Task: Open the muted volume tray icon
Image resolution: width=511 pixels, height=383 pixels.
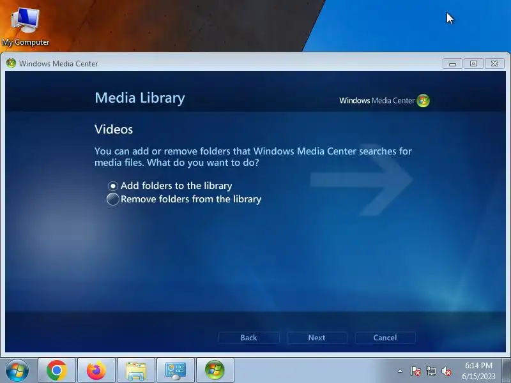Action: (x=446, y=371)
